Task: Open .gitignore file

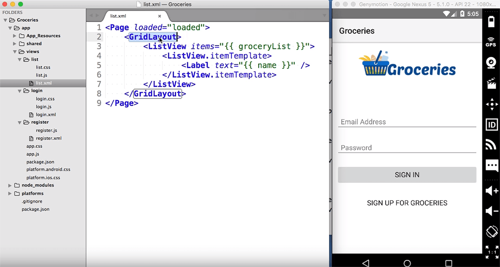Action: pyautogui.click(x=32, y=201)
